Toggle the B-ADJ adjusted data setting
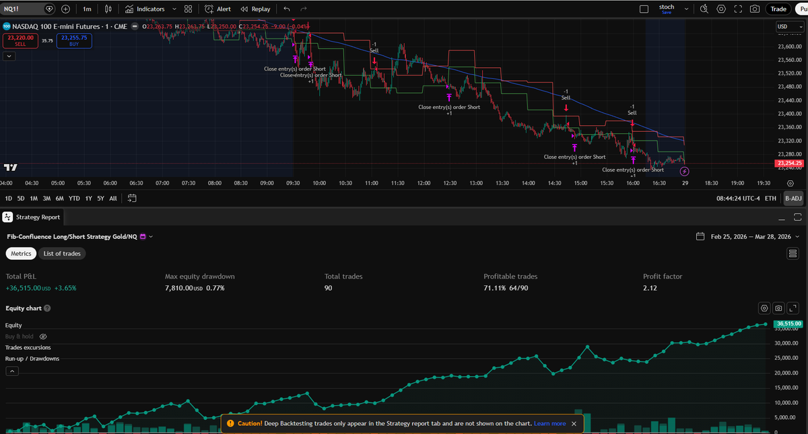The image size is (808, 434). [x=793, y=198]
